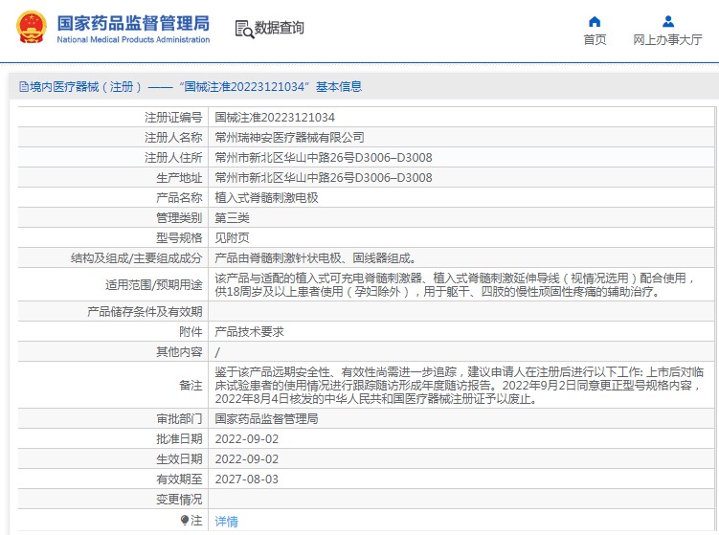This screenshot has height=535, width=719.
Task: Click product name 植入式脊髓刺激电极
Action: coord(266,197)
